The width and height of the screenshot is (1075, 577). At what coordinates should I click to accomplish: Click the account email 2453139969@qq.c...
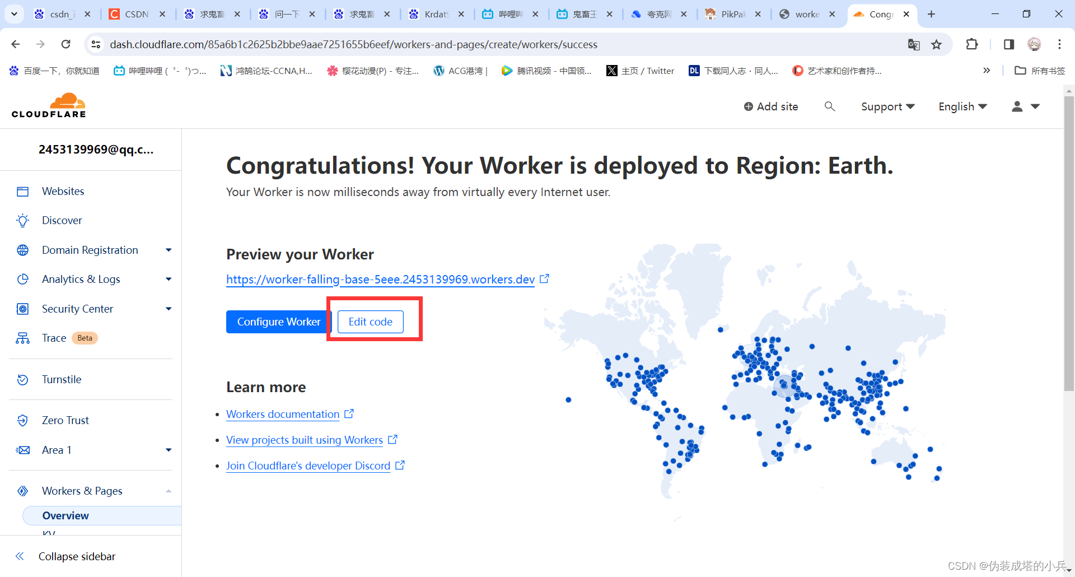[96, 149]
